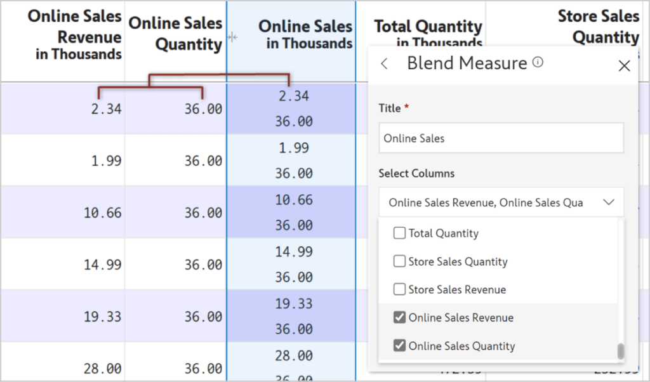Click the Online Sales Quantity column header
The height and width of the screenshot is (382, 650).
[x=176, y=32]
